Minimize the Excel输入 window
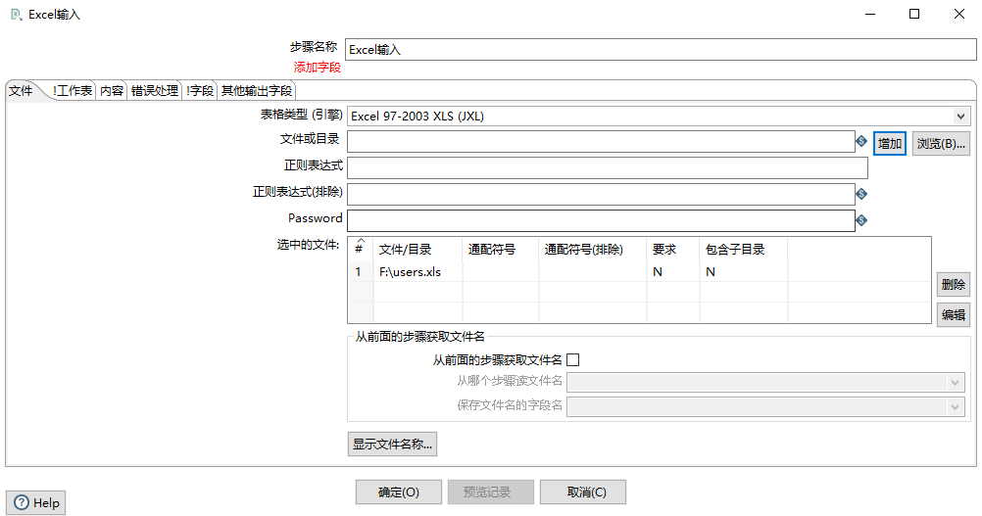 [870, 14]
